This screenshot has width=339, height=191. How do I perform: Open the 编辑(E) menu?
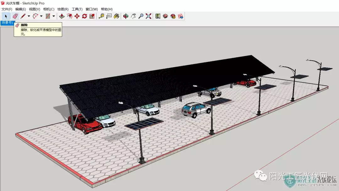pyautogui.click(x=20, y=9)
